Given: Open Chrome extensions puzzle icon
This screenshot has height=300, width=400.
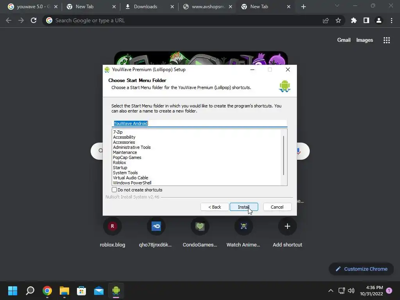Looking at the screenshot, I should pyautogui.click(x=354, y=20).
